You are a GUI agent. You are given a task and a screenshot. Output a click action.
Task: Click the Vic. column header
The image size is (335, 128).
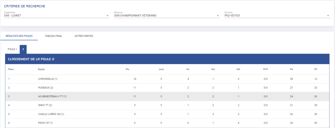[x=188, y=69]
